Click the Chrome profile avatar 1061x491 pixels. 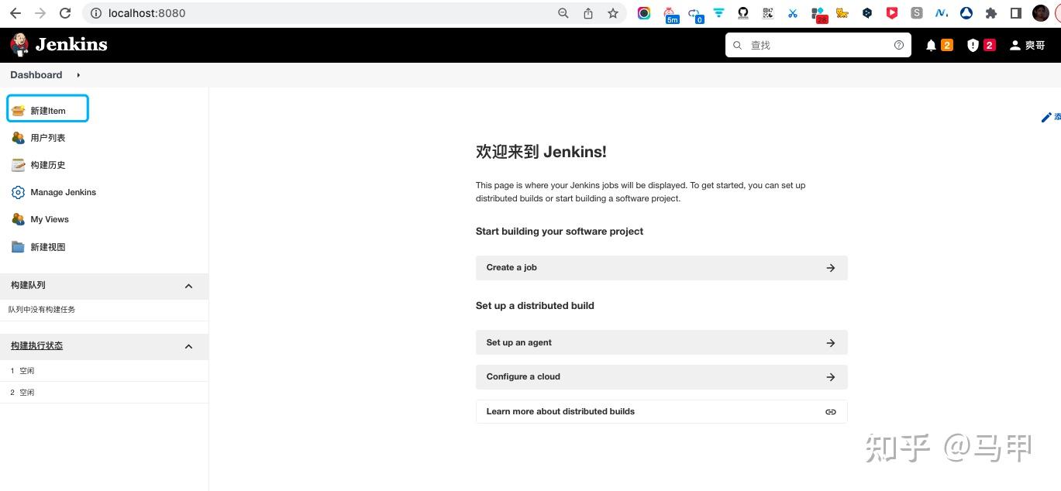1041,13
